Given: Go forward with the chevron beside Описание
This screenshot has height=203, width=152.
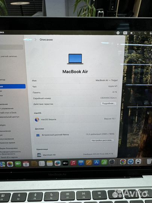Looking at the screenshot, I should [35, 39].
